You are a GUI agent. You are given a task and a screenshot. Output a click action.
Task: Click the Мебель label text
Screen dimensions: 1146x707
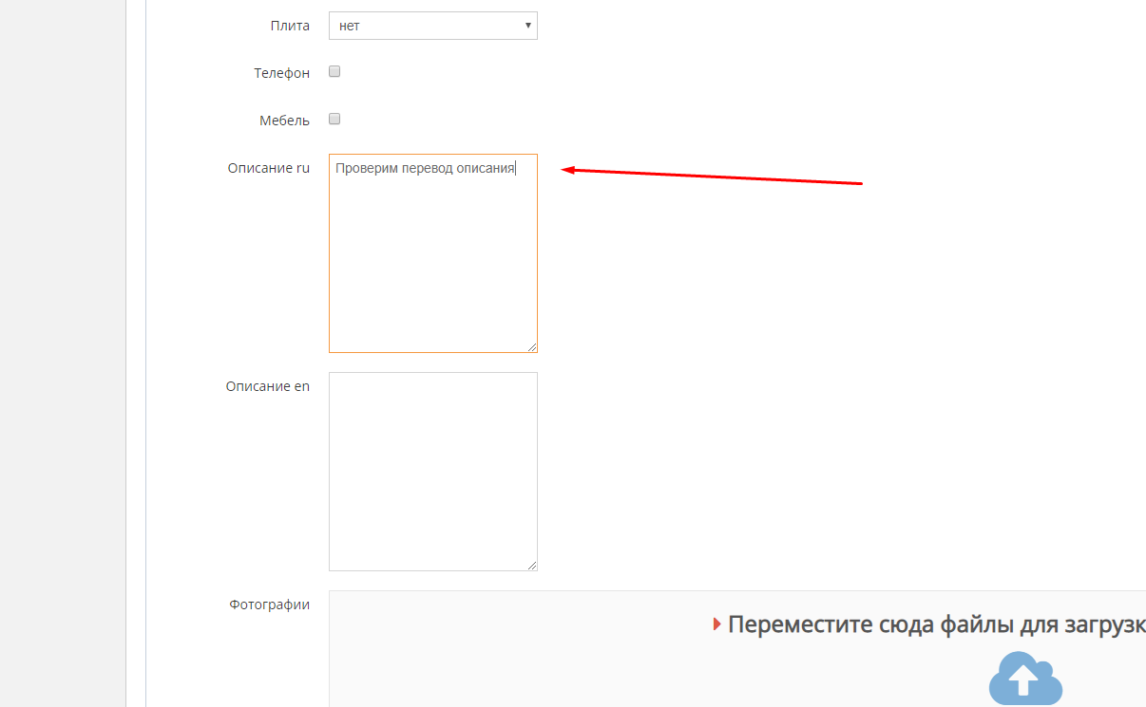point(284,121)
